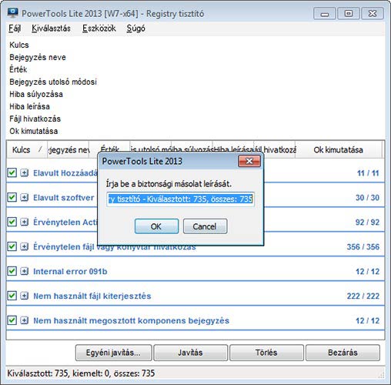Viewport: 391px width, 385px height.
Task: Expand the Elavult szoftver group
Action: [x=25, y=197]
